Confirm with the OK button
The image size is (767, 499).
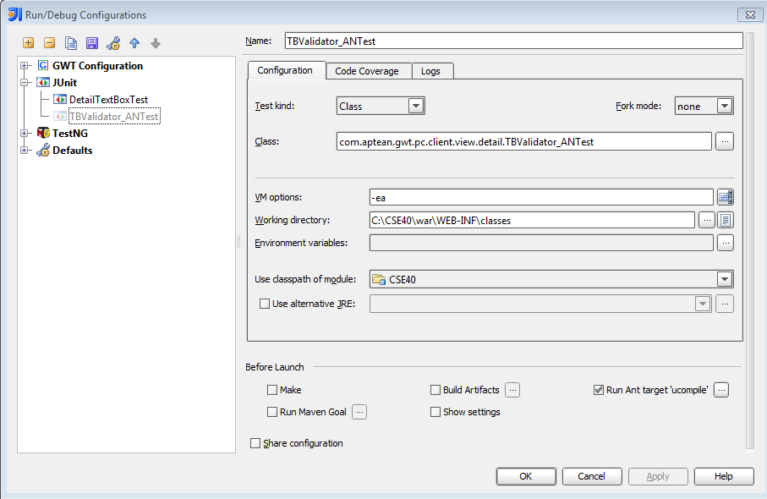point(526,476)
